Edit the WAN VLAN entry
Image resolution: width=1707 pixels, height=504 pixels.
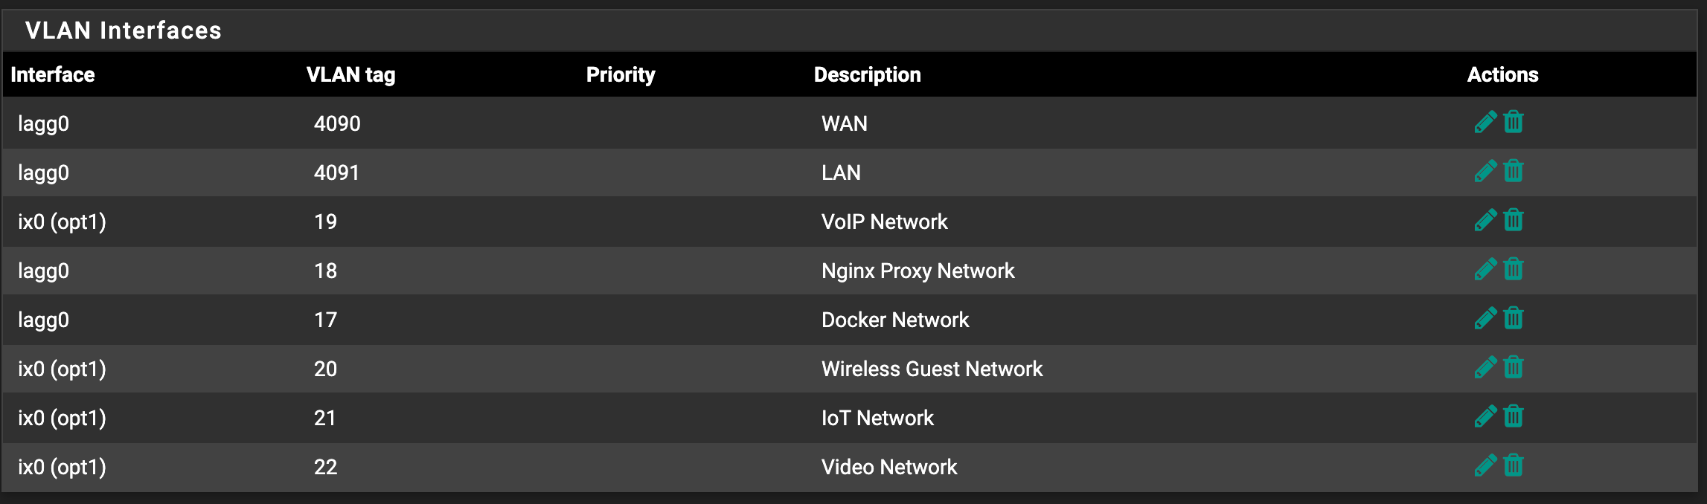1485,122
